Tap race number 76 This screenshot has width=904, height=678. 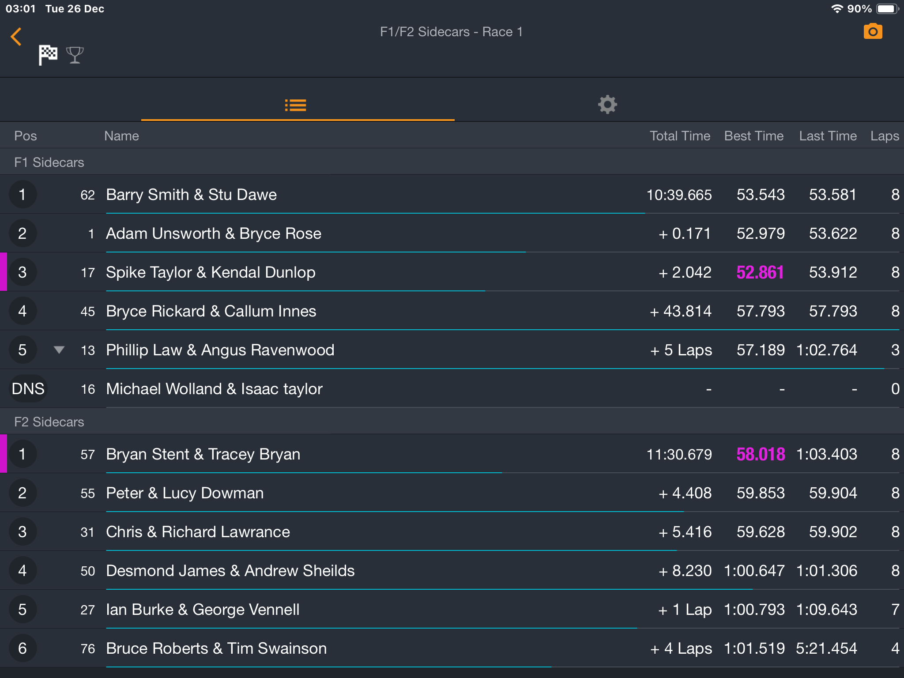pyautogui.click(x=87, y=649)
